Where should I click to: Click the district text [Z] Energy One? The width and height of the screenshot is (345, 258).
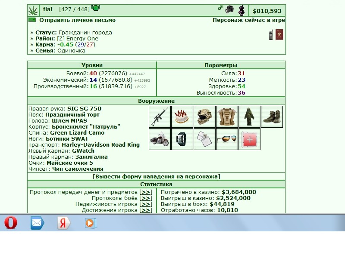click(78, 39)
